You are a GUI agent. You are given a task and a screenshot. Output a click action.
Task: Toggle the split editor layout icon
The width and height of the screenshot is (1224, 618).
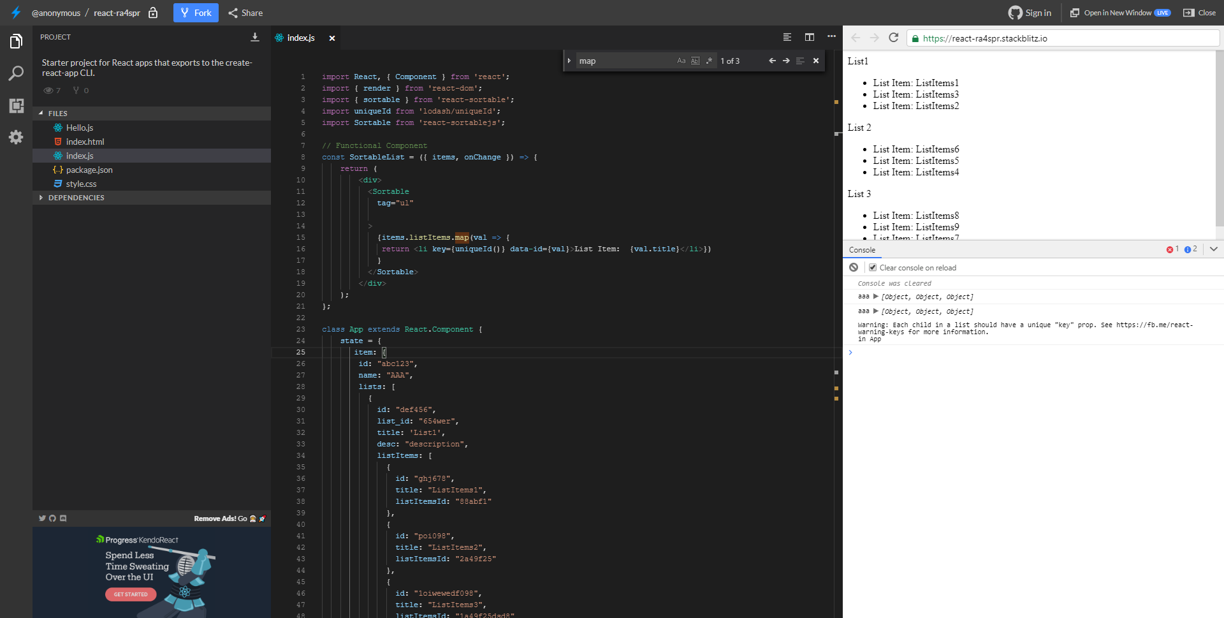coord(810,37)
